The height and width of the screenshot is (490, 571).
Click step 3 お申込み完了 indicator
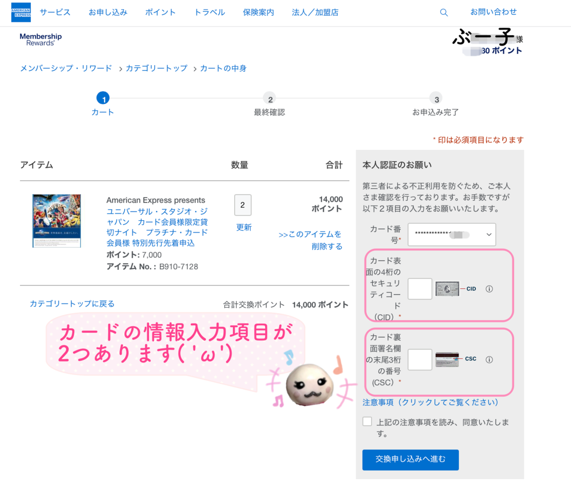click(436, 105)
